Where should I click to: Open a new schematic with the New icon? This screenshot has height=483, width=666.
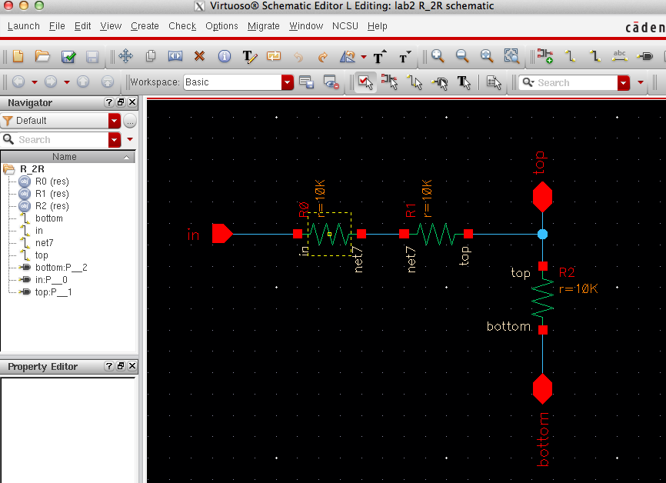pos(17,56)
